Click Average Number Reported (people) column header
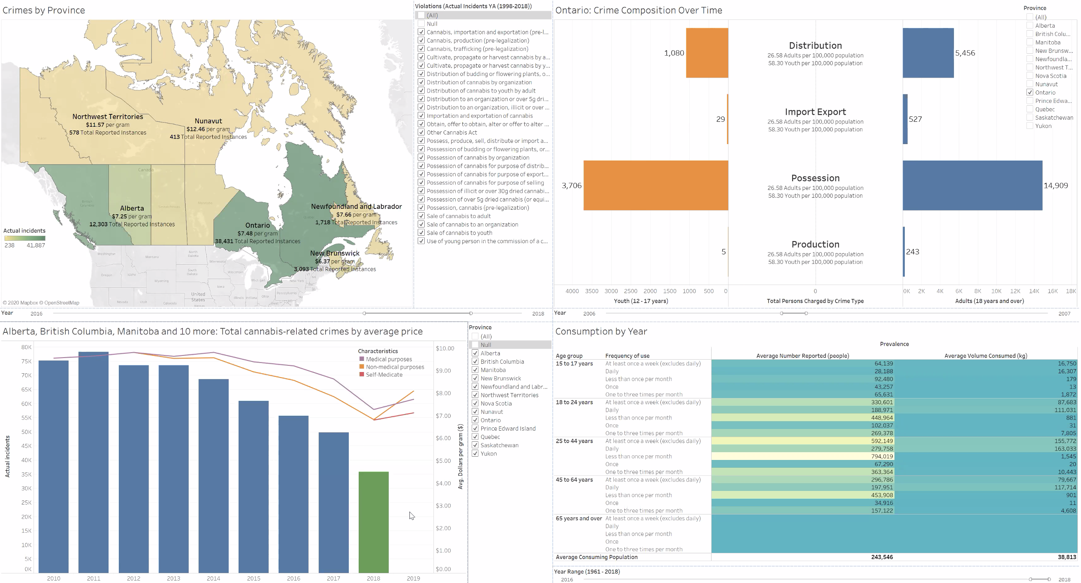 pyautogui.click(x=802, y=355)
